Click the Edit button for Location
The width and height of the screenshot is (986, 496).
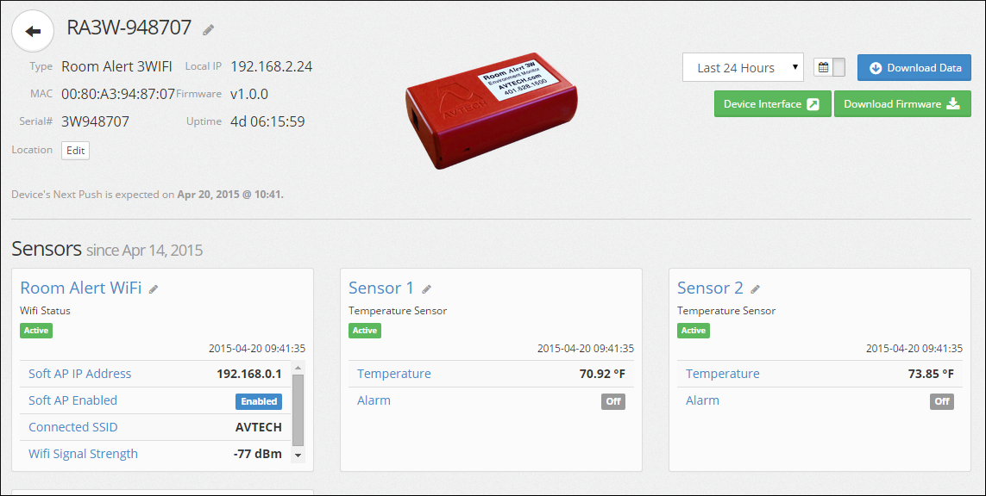tap(75, 150)
